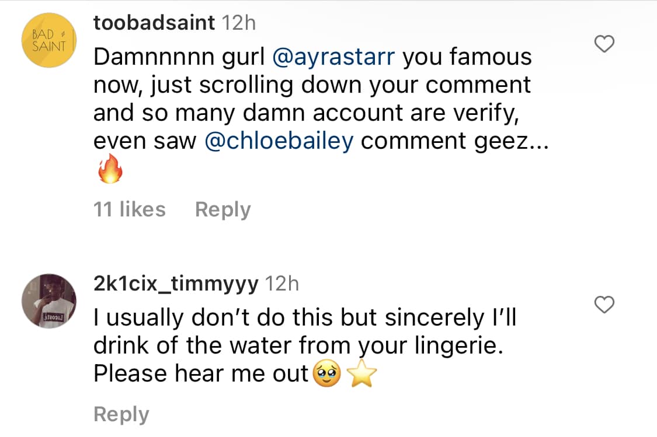Click the 12h timestamp beside toobadsaint

239,23
